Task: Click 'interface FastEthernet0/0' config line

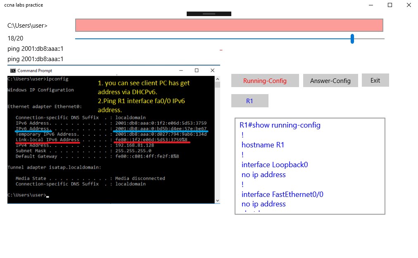Action: [282, 194]
